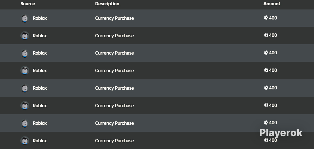Click the Roblox avatar in the first row
Screen dimensions: 314x149
click(25, 18)
